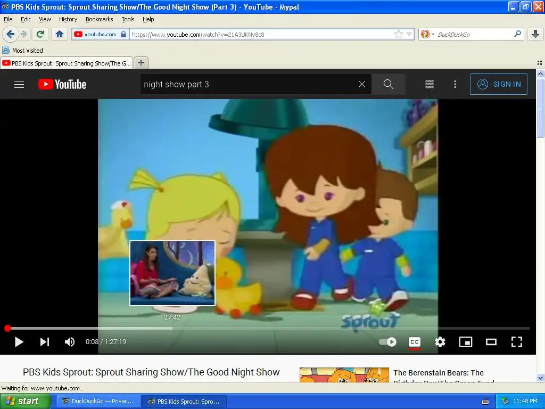The image size is (545, 409).
Task: Open the browser home page
Action: pyautogui.click(x=60, y=34)
